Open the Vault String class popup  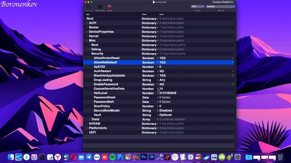coord(158,115)
